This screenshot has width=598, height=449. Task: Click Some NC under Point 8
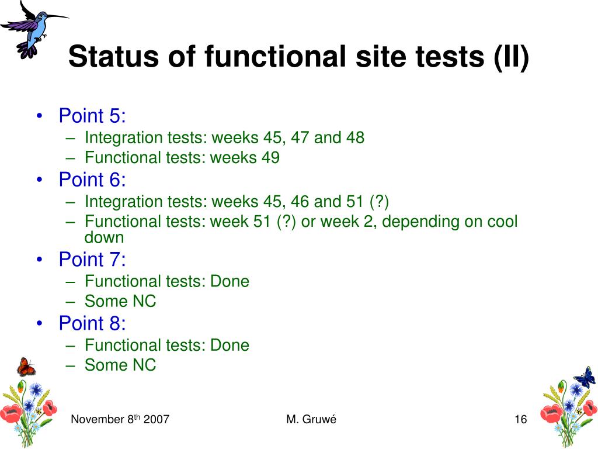120,365
